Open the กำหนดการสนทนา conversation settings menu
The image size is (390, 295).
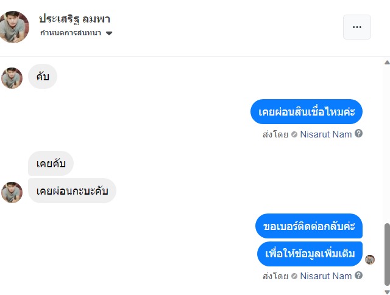[x=71, y=33]
